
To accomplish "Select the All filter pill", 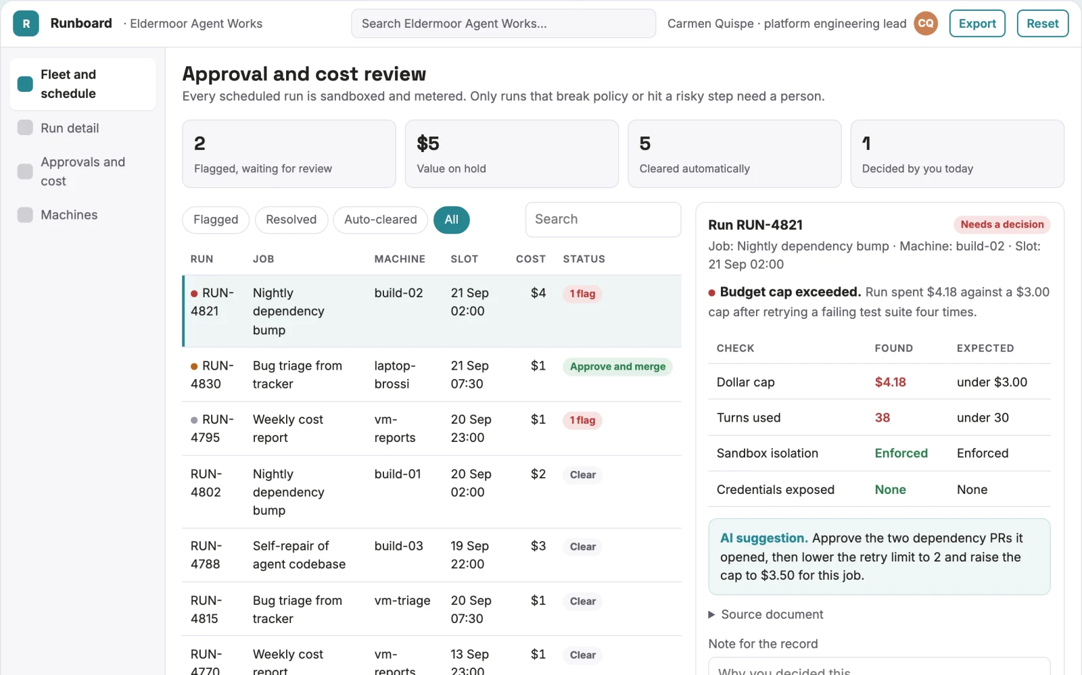I will click(x=451, y=220).
